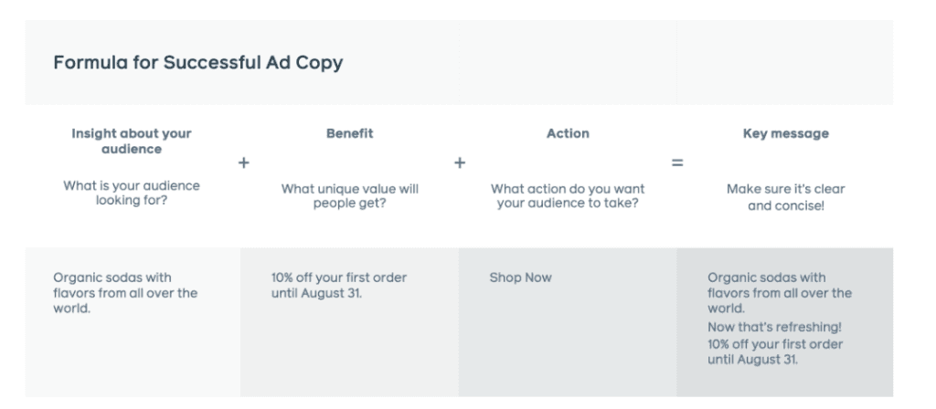Screen dimensions: 936x409
Task: Click "What unique value will people get?" text
Action: (x=349, y=196)
